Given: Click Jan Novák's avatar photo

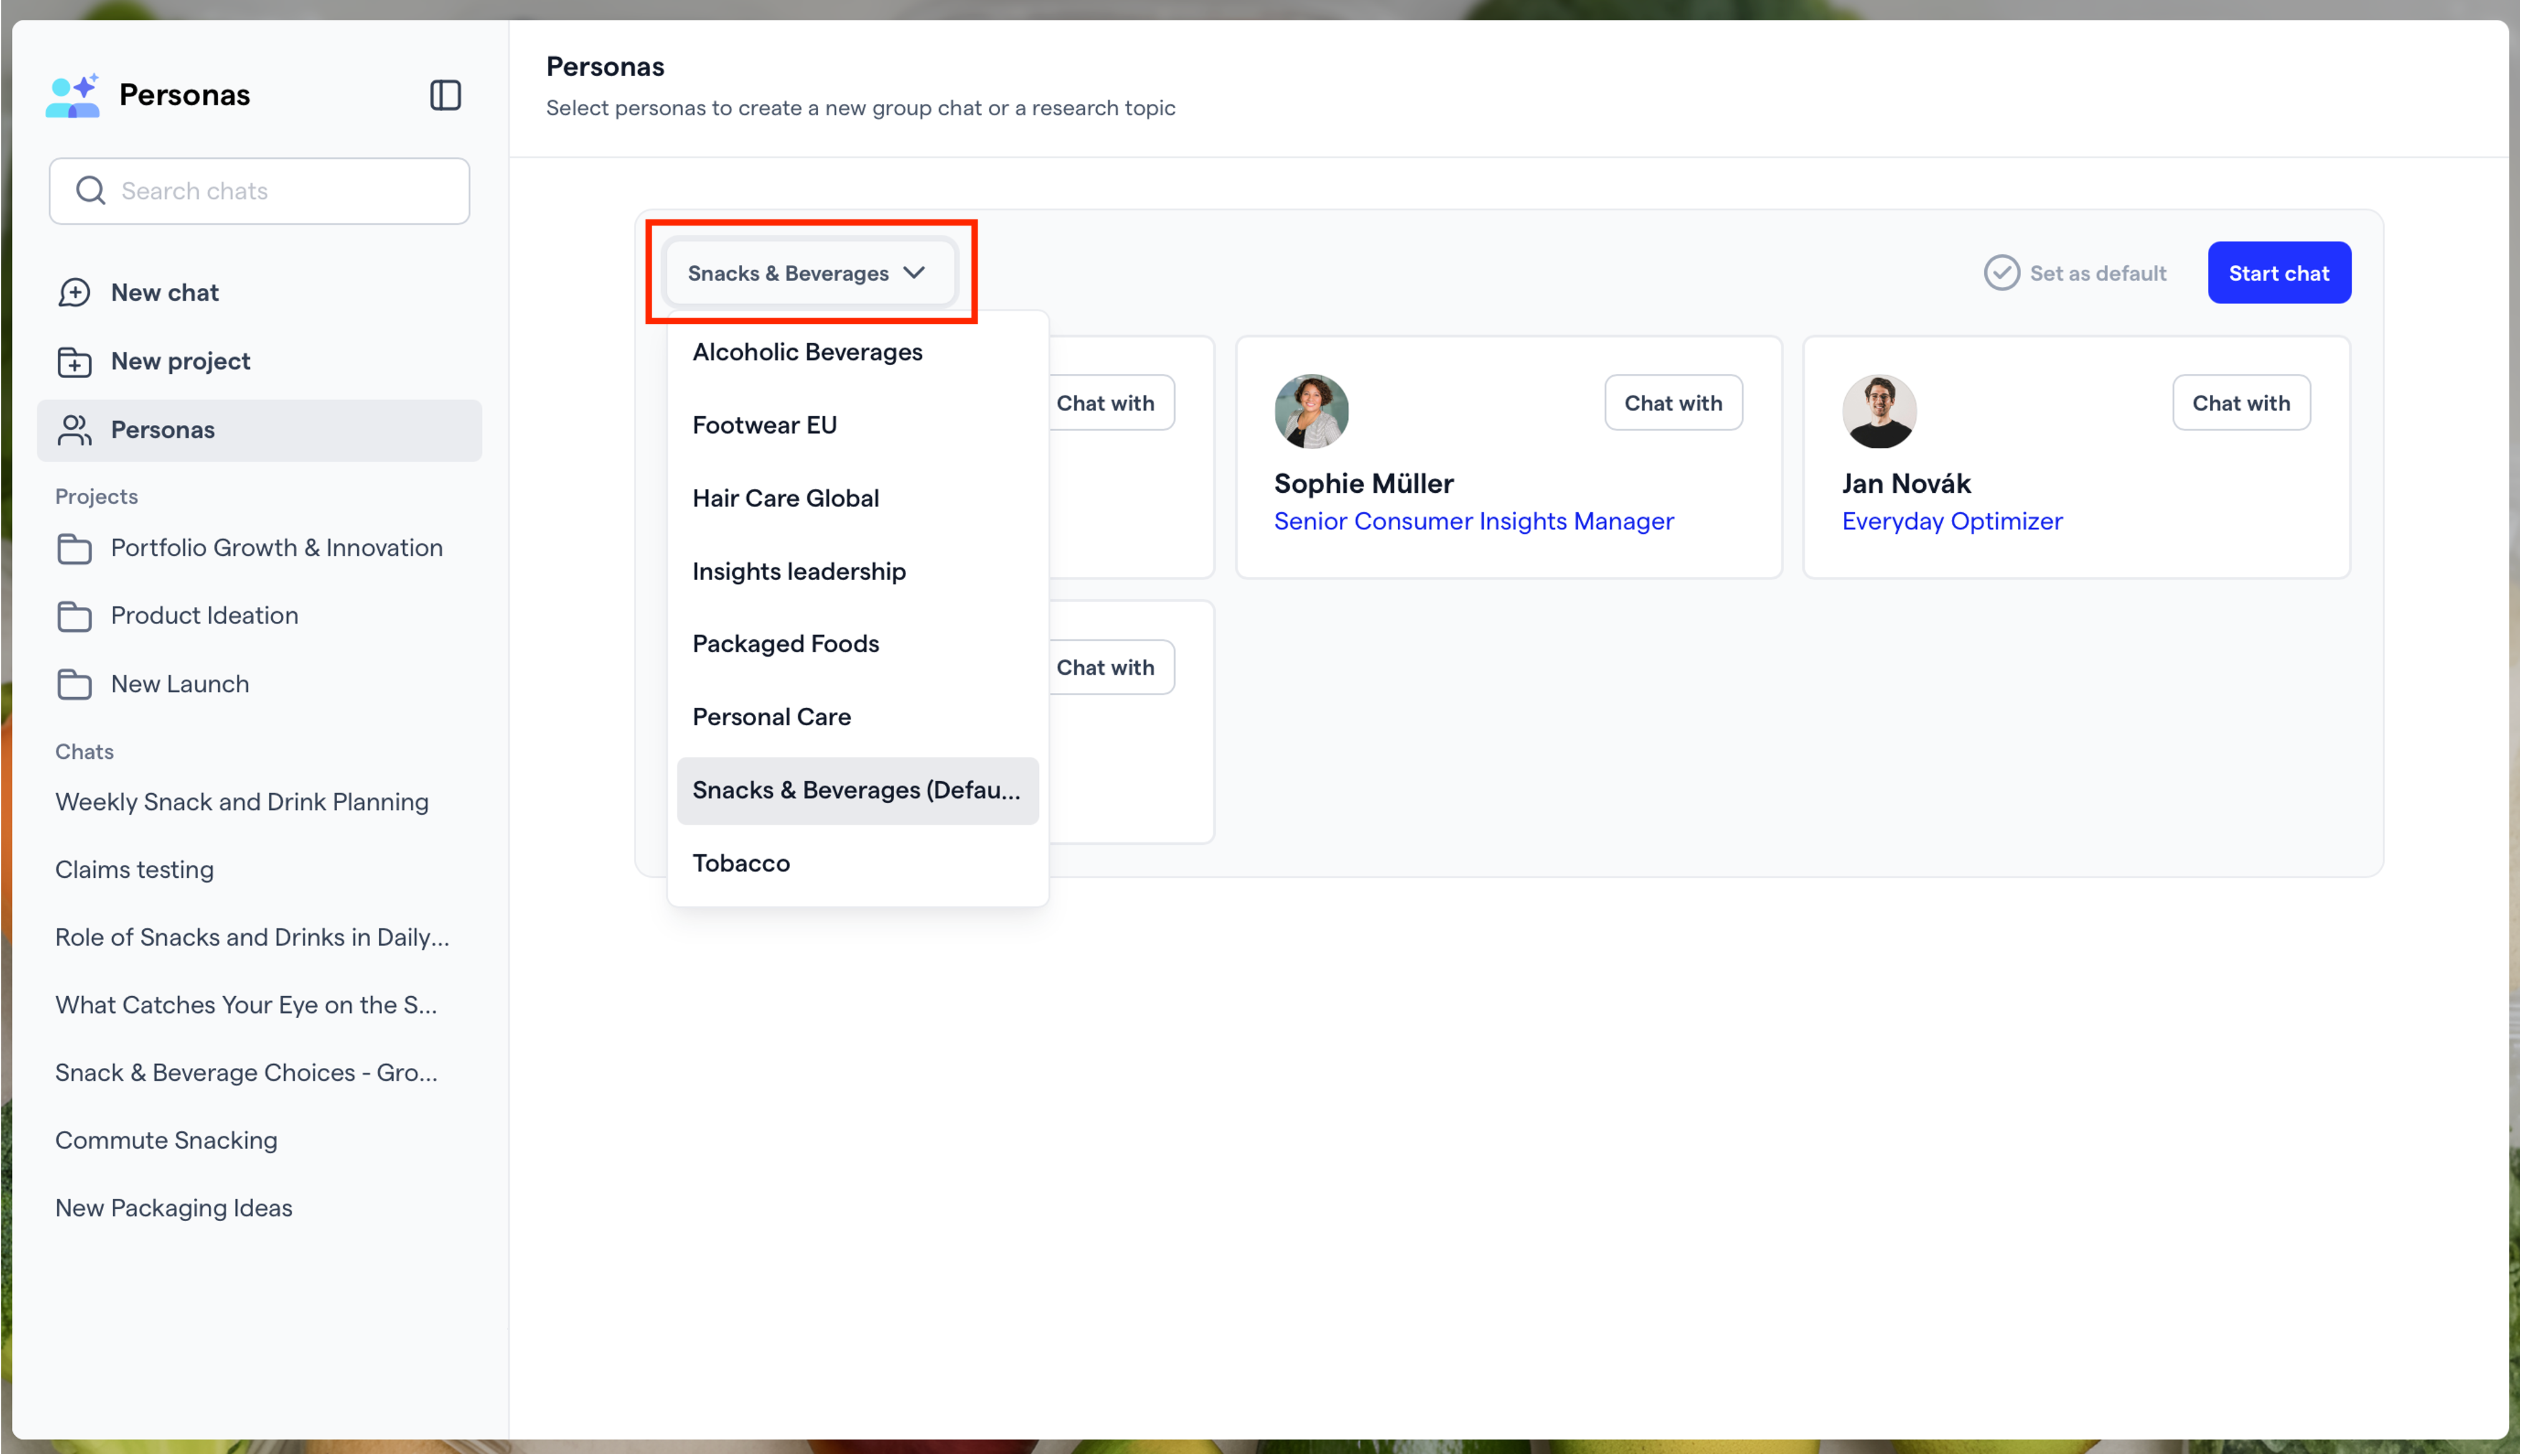Looking at the screenshot, I should (x=1879, y=411).
